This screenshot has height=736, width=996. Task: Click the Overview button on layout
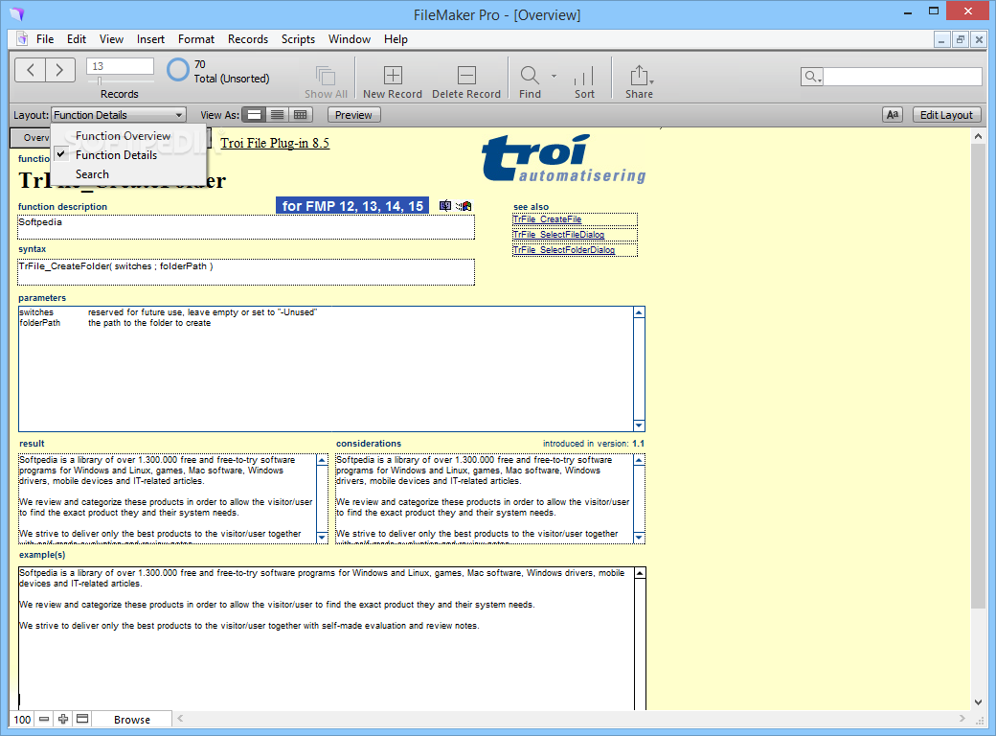31,137
